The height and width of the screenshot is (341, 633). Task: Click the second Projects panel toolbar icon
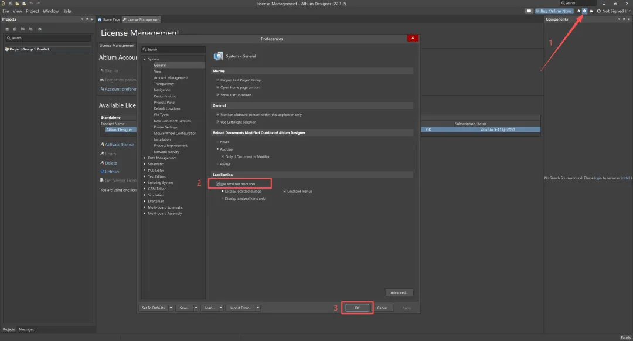(15, 29)
